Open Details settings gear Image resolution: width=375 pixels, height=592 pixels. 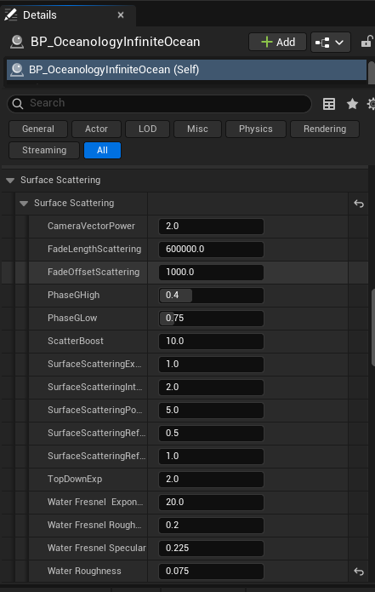(372, 104)
